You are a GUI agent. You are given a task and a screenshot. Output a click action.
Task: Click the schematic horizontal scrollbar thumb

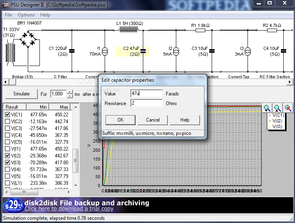12,82
